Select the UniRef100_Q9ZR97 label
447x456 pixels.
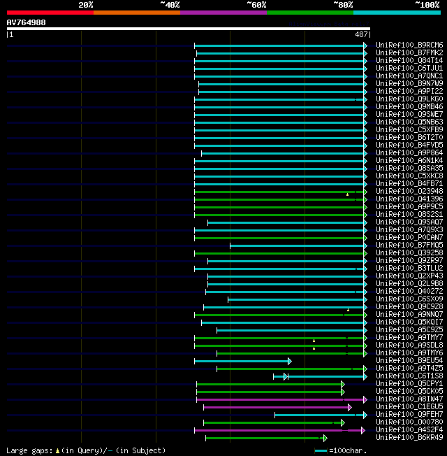(409, 261)
